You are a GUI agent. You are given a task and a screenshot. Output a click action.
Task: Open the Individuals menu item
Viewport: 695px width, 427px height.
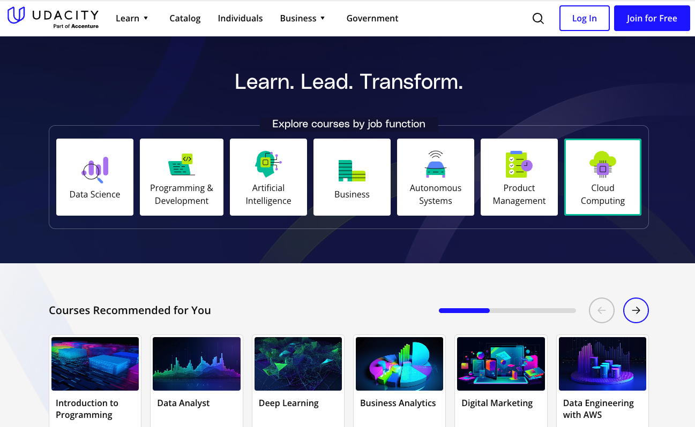tap(240, 18)
